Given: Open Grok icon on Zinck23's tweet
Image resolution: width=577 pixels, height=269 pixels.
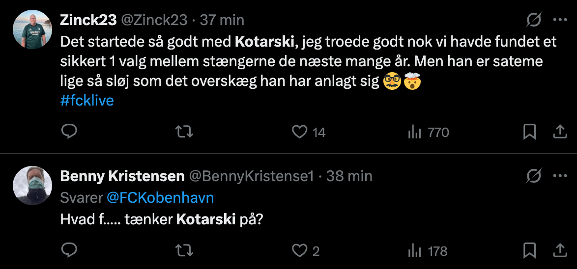Looking at the screenshot, I should 533,20.
